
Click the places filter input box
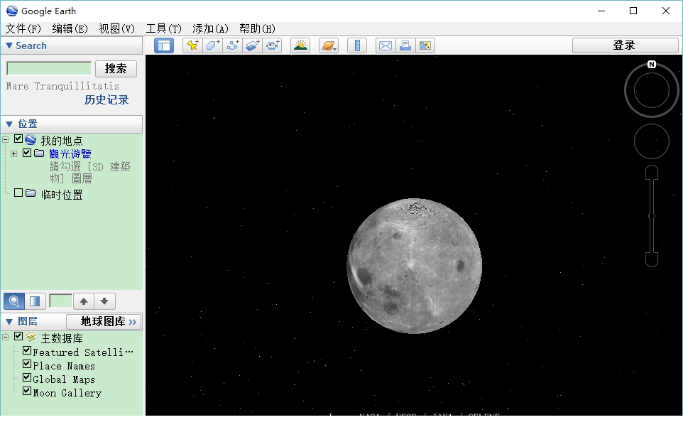pos(60,301)
